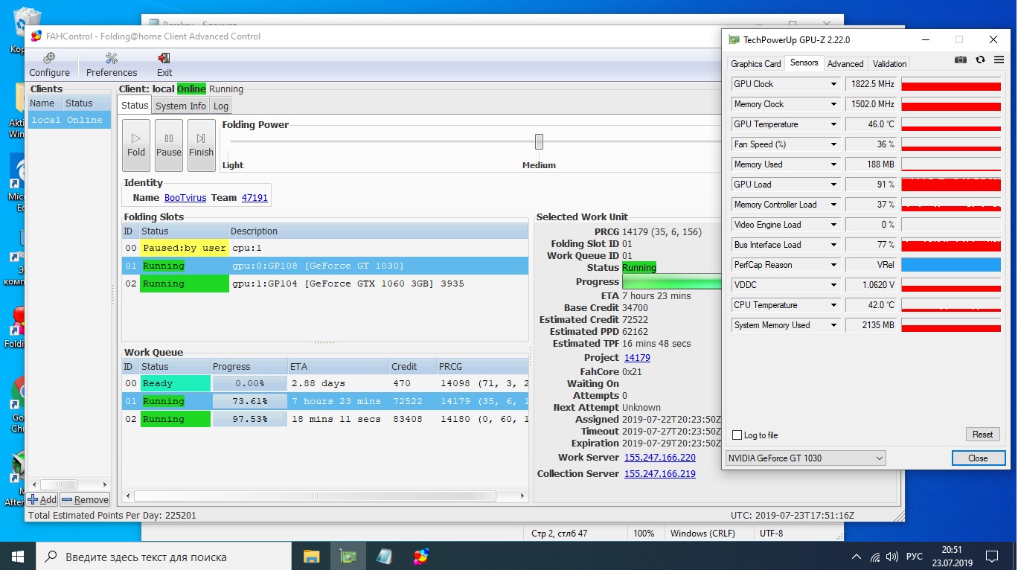Click the 97.53% progress bar in Work Queue
1018x570 pixels.
point(249,419)
